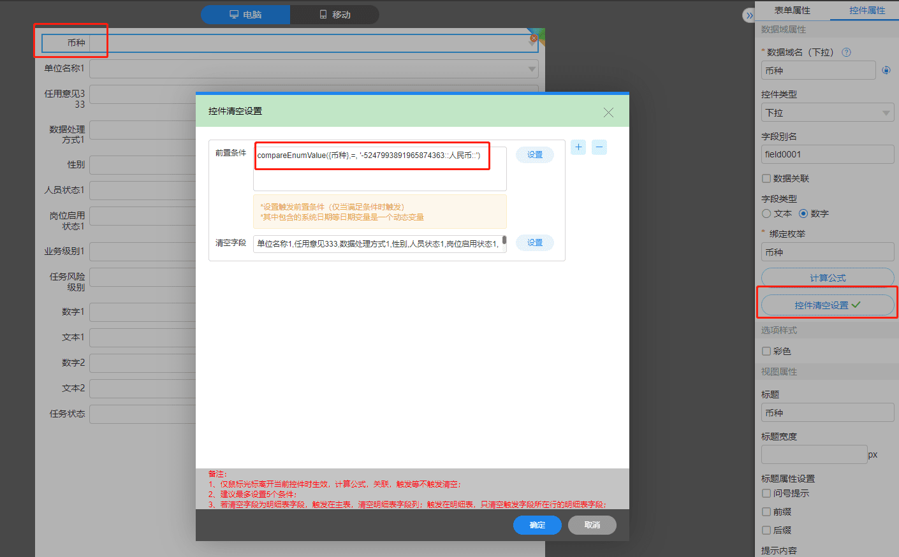This screenshot has height=557, width=899.
Task: Remove condition row with minus icon
Action: pos(599,147)
